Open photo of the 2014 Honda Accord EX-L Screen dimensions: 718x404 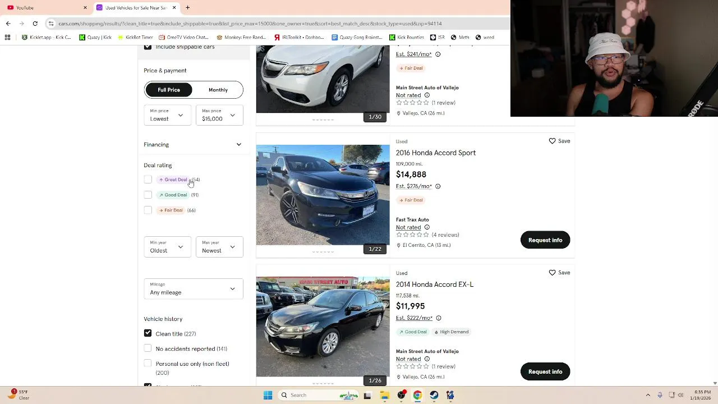tap(323, 327)
